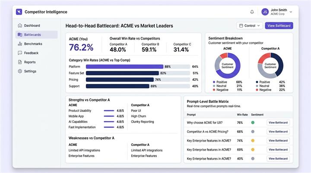Screen dimensions: 311x173
Task: Click the Prompt-Level Battle Matrix heading
Action: pos(208,102)
